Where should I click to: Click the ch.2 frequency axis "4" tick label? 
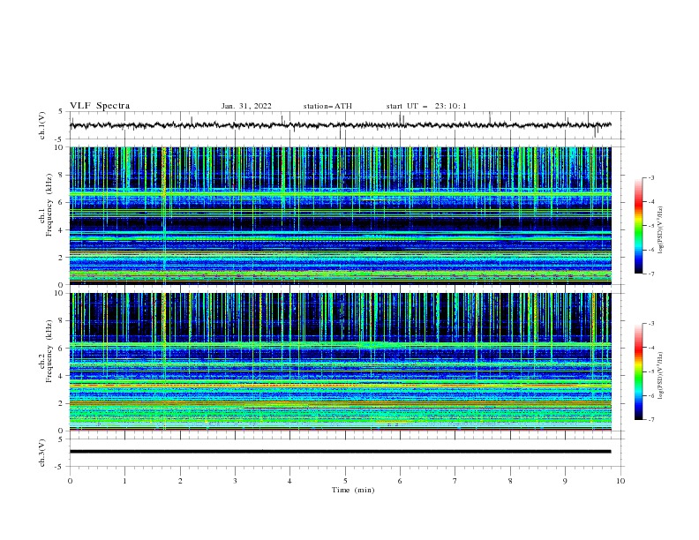(61, 376)
